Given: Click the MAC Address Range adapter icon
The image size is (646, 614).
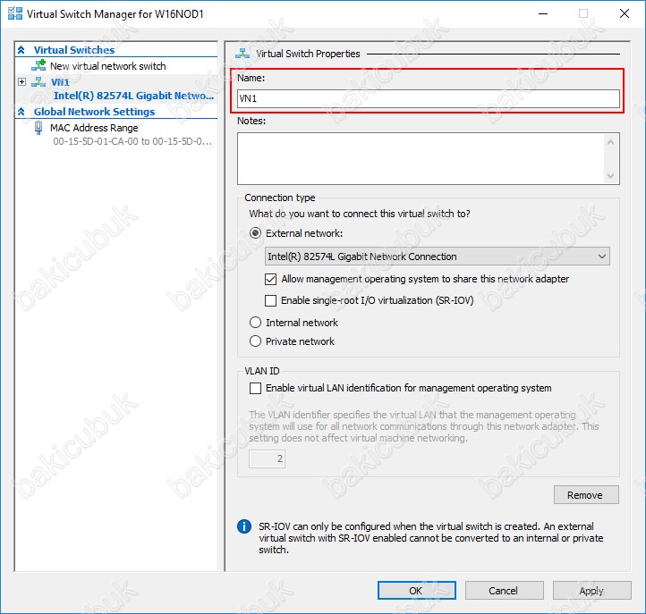Looking at the screenshot, I should coord(38,128).
